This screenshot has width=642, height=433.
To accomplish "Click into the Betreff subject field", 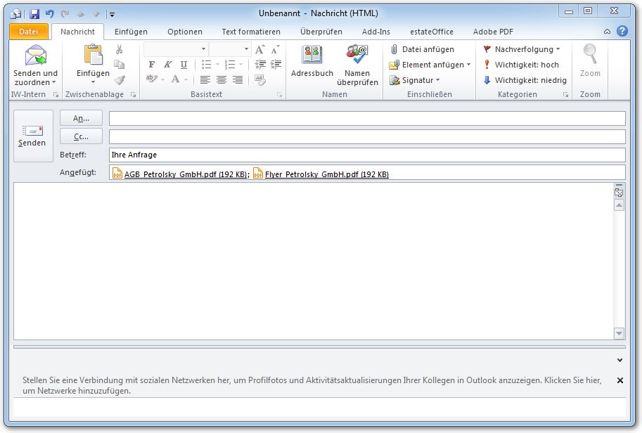I will (x=366, y=155).
